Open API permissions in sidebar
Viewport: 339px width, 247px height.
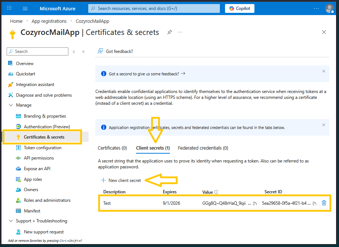39,158
